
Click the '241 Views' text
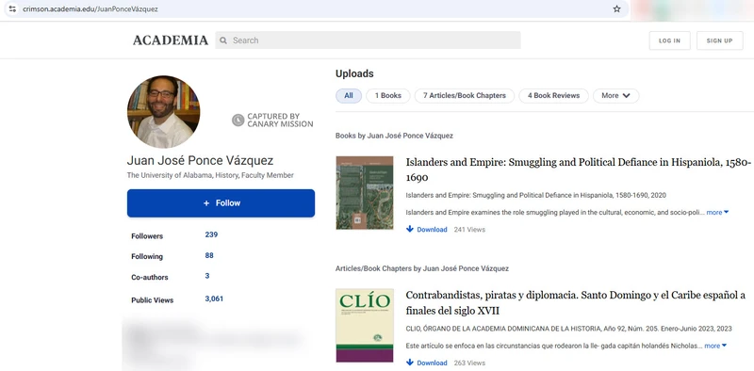469,230
